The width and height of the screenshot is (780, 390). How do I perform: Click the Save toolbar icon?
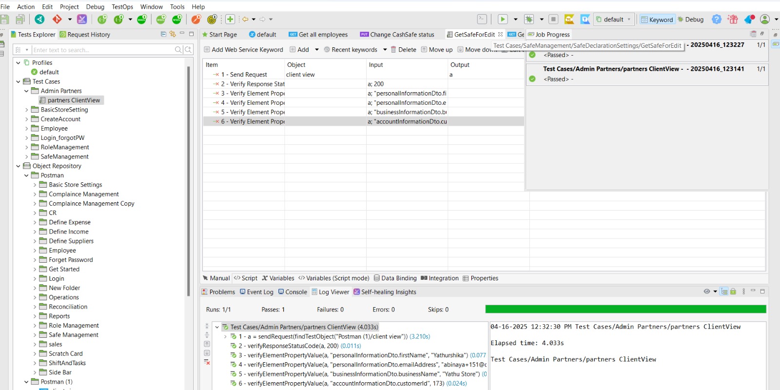(x=4, y=19)
